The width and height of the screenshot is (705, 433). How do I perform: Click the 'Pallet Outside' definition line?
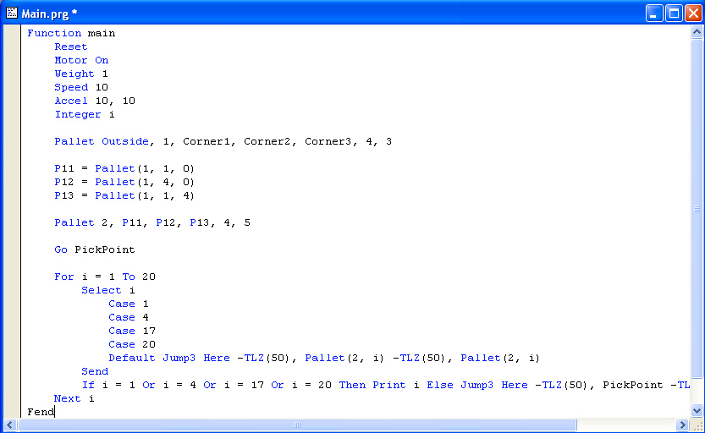point(223,141)
